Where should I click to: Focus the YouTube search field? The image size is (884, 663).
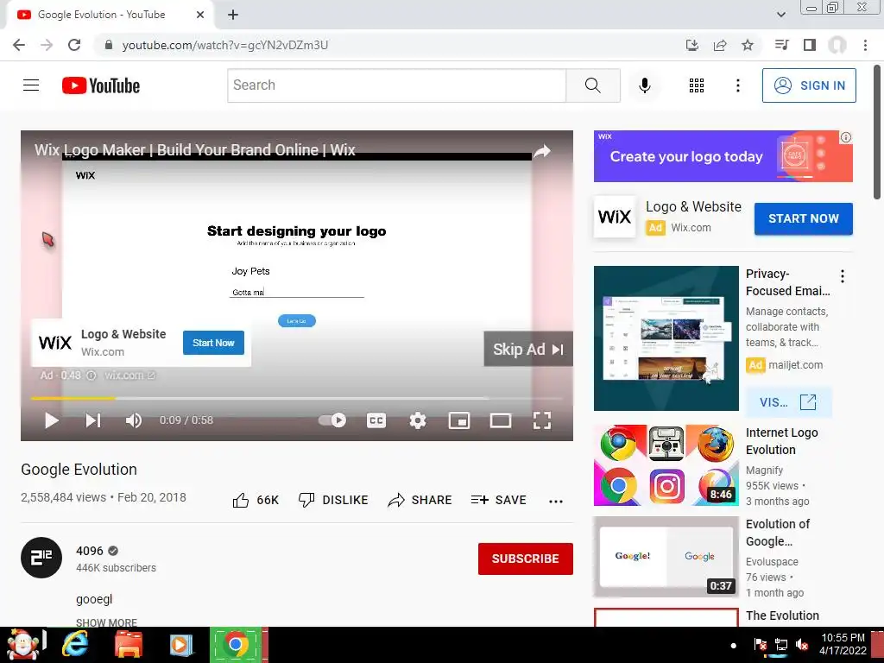[397, 85]
